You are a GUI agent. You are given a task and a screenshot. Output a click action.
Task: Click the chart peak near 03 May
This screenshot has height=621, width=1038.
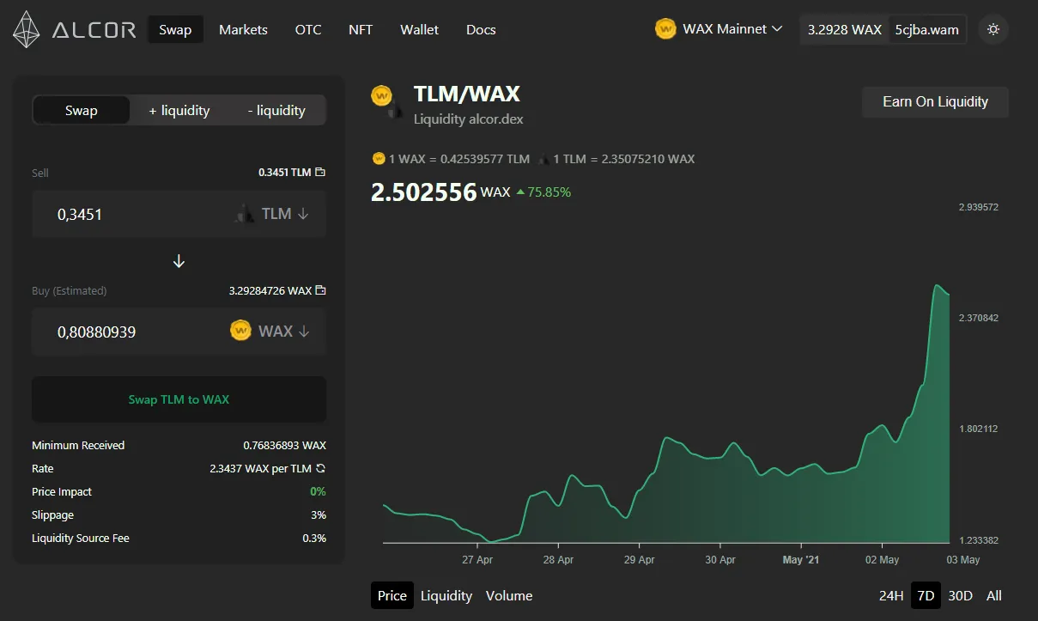[937, 285]
